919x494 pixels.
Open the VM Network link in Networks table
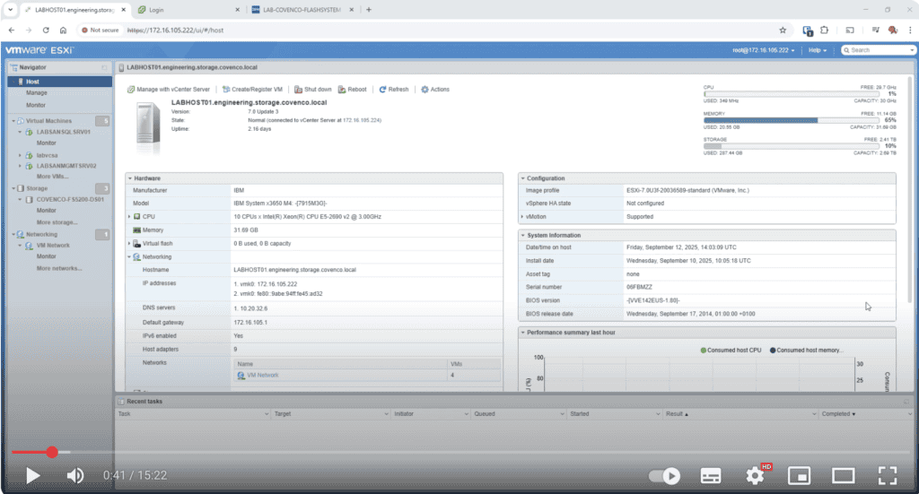tap(262, 375)
